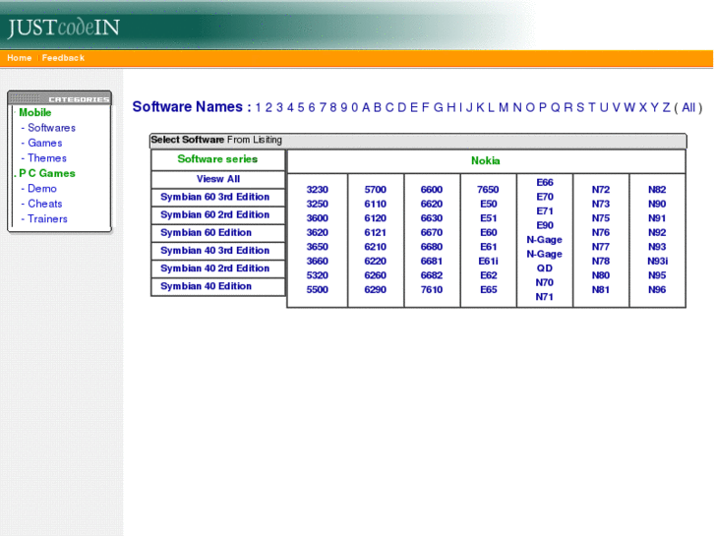Open Nokia E70 model

[545, 197]
